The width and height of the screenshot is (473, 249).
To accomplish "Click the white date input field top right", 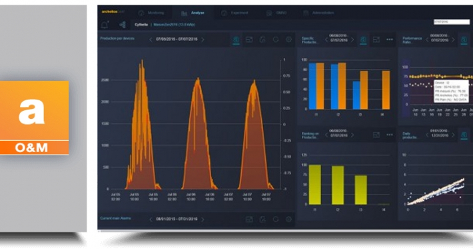I will (452, 22).
